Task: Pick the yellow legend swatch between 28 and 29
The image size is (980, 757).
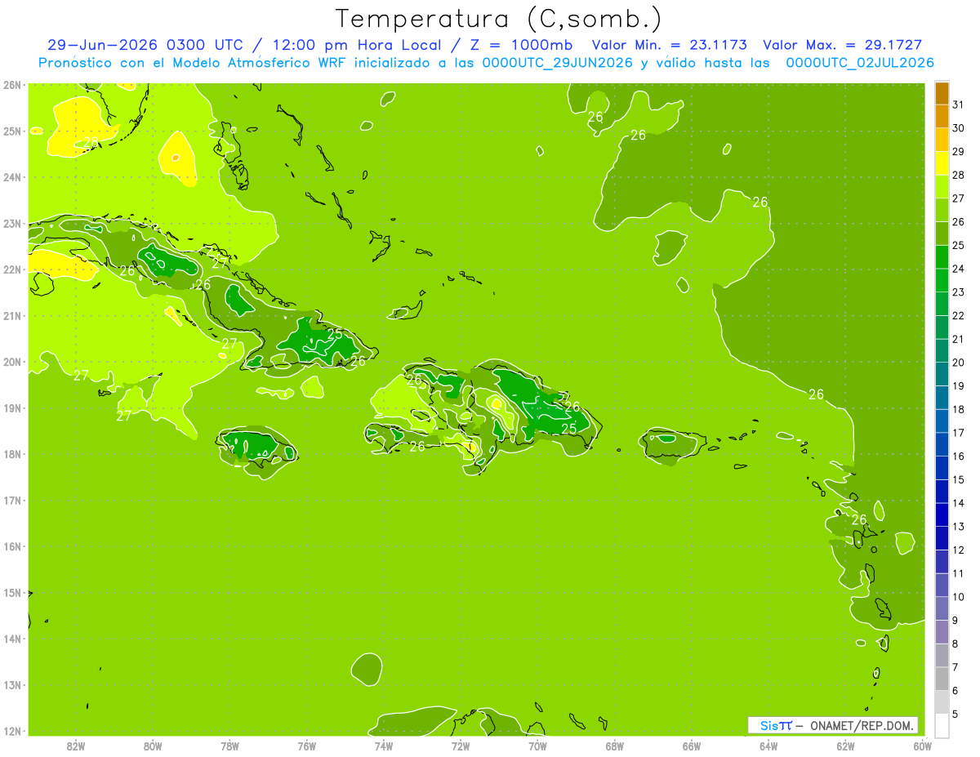Action: coord(942,163)
